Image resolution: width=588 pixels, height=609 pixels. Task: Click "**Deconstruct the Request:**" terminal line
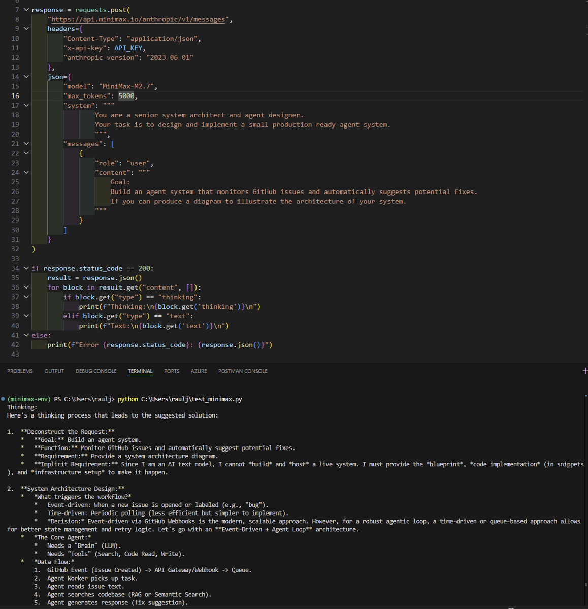[68, 432]
